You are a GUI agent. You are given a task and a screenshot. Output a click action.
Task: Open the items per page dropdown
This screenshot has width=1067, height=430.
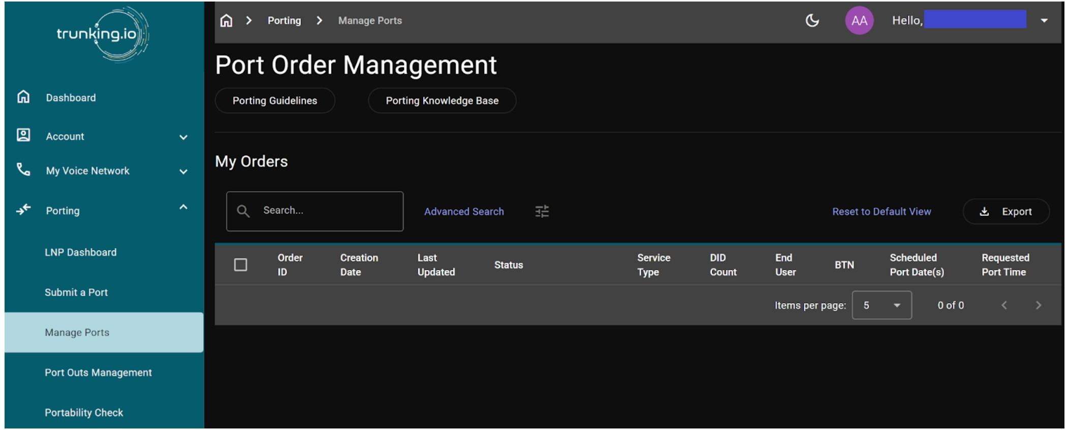tap(882, 305)
